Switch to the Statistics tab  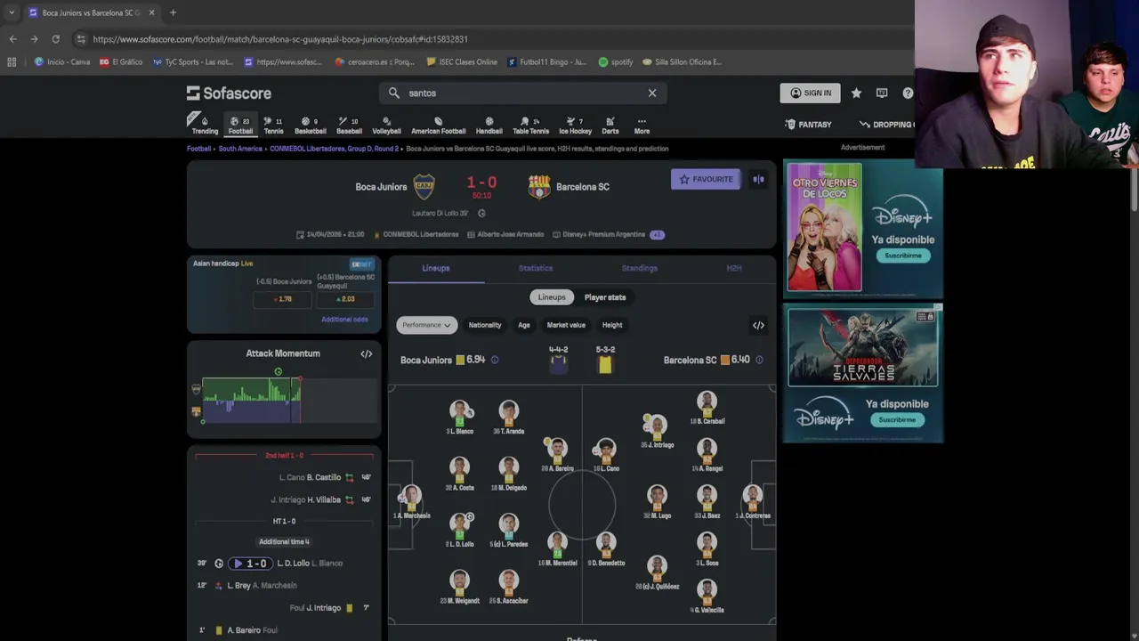536,268
